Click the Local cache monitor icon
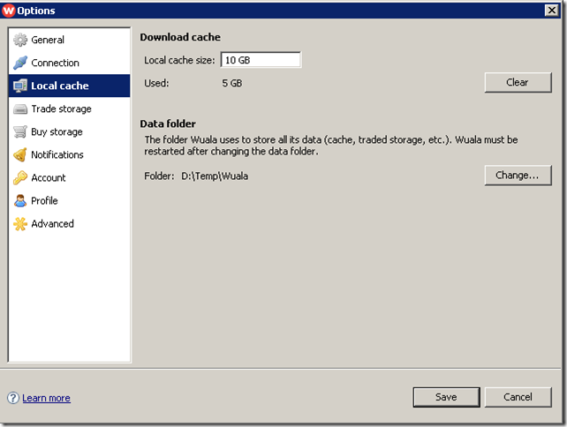The width and height of the screenshot is (567, 427). pos(20,86)
